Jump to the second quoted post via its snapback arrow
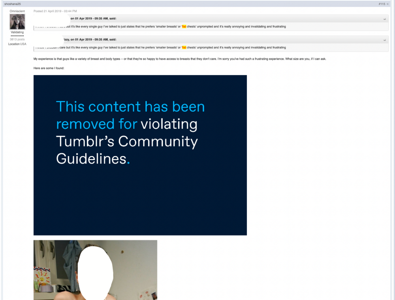 [x=384, y=40]
